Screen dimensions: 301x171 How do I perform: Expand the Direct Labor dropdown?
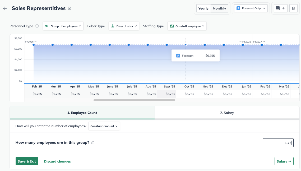(124, 26)
